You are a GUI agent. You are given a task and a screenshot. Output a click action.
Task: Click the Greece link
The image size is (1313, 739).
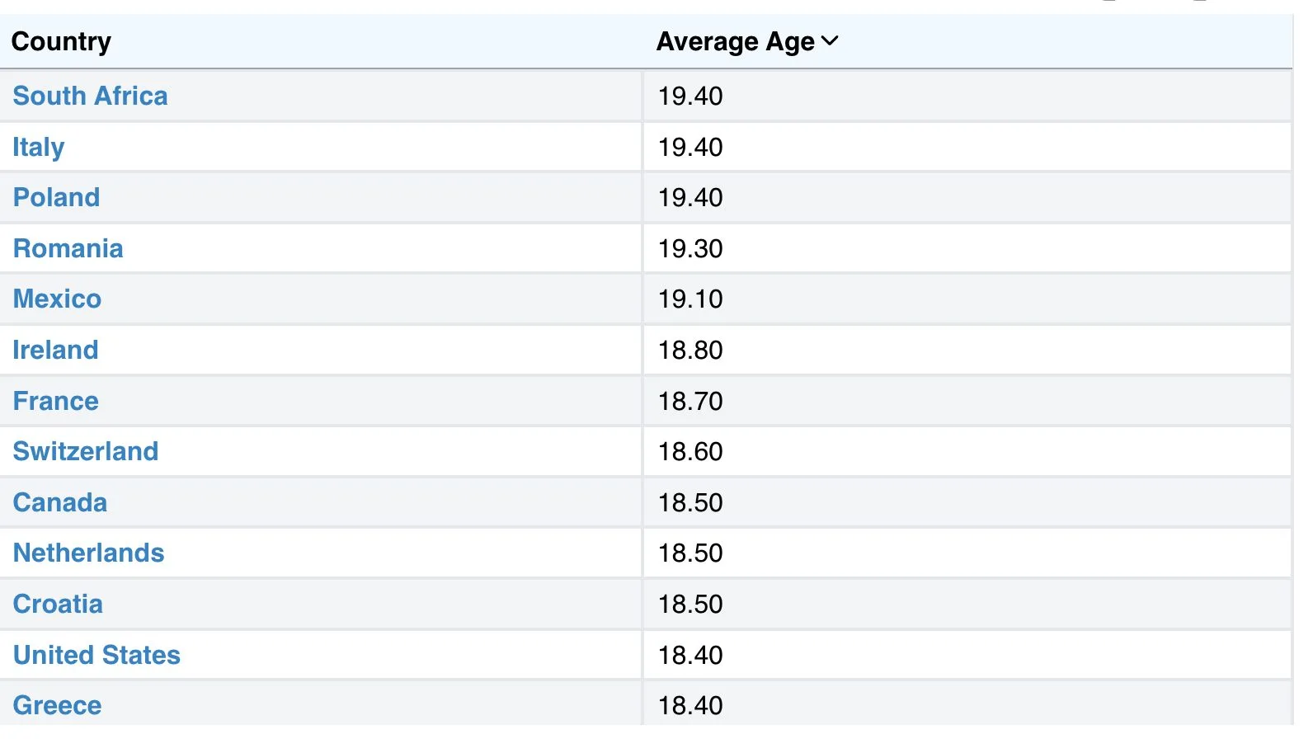click(x=57, y=705)
